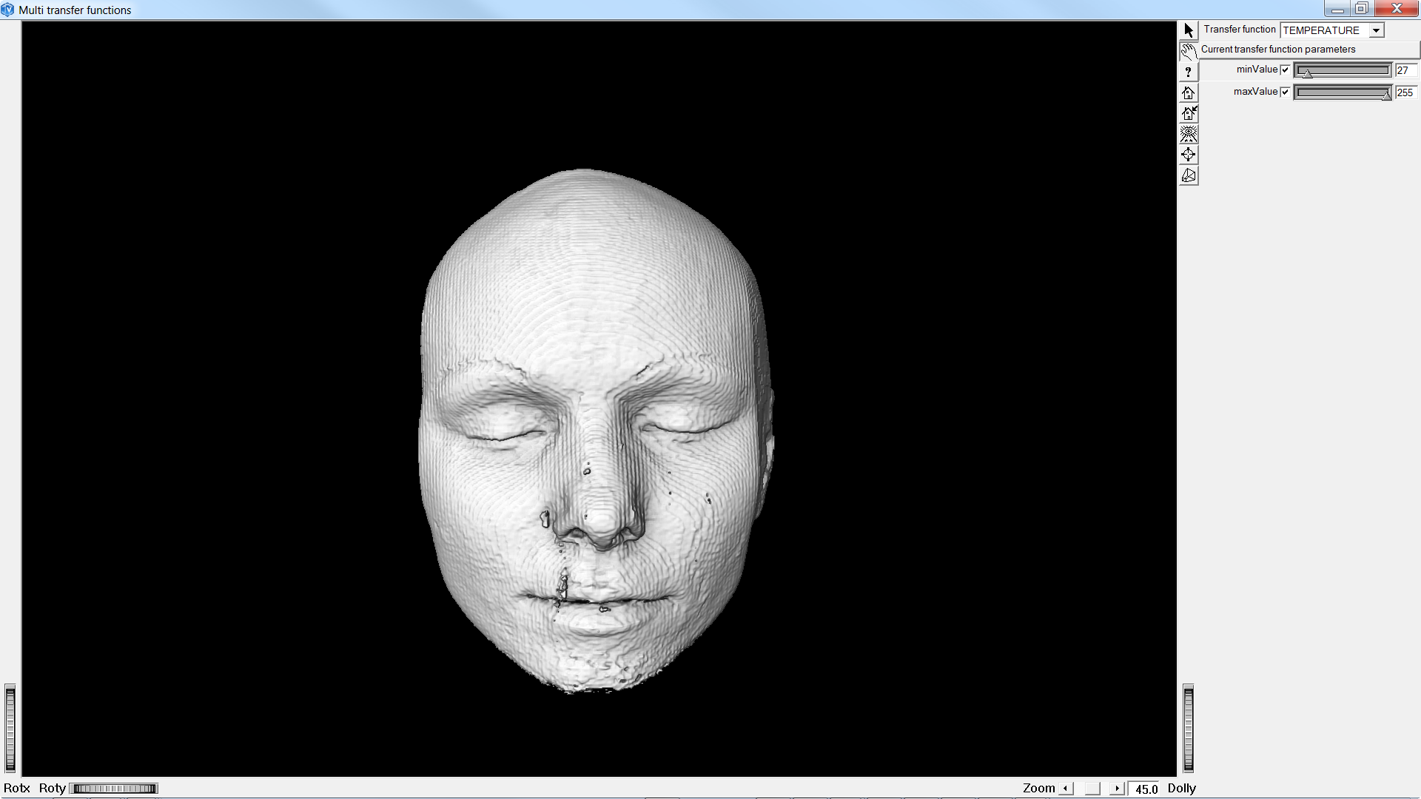Click the dropdown arrow beside TEMPERATURE
Screen dimensions: 1421x799
point(1376,30)
